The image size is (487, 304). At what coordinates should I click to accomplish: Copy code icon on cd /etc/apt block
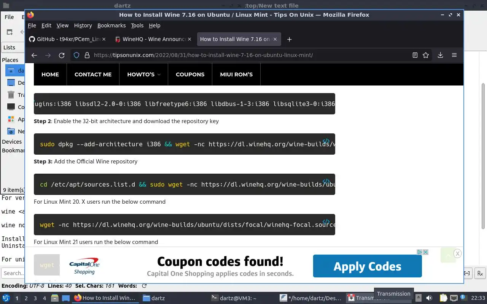tap(326, 182)
